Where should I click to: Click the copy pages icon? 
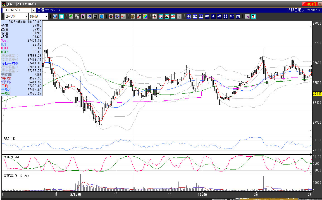[95, 17]
